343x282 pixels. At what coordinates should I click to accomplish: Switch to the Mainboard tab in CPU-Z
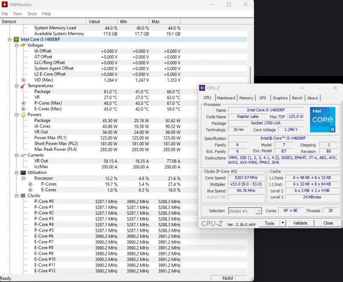(226, 98)
